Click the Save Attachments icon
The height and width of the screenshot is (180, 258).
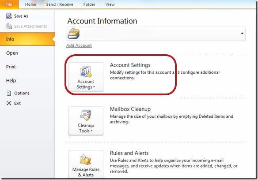click(x=9, y=26)
